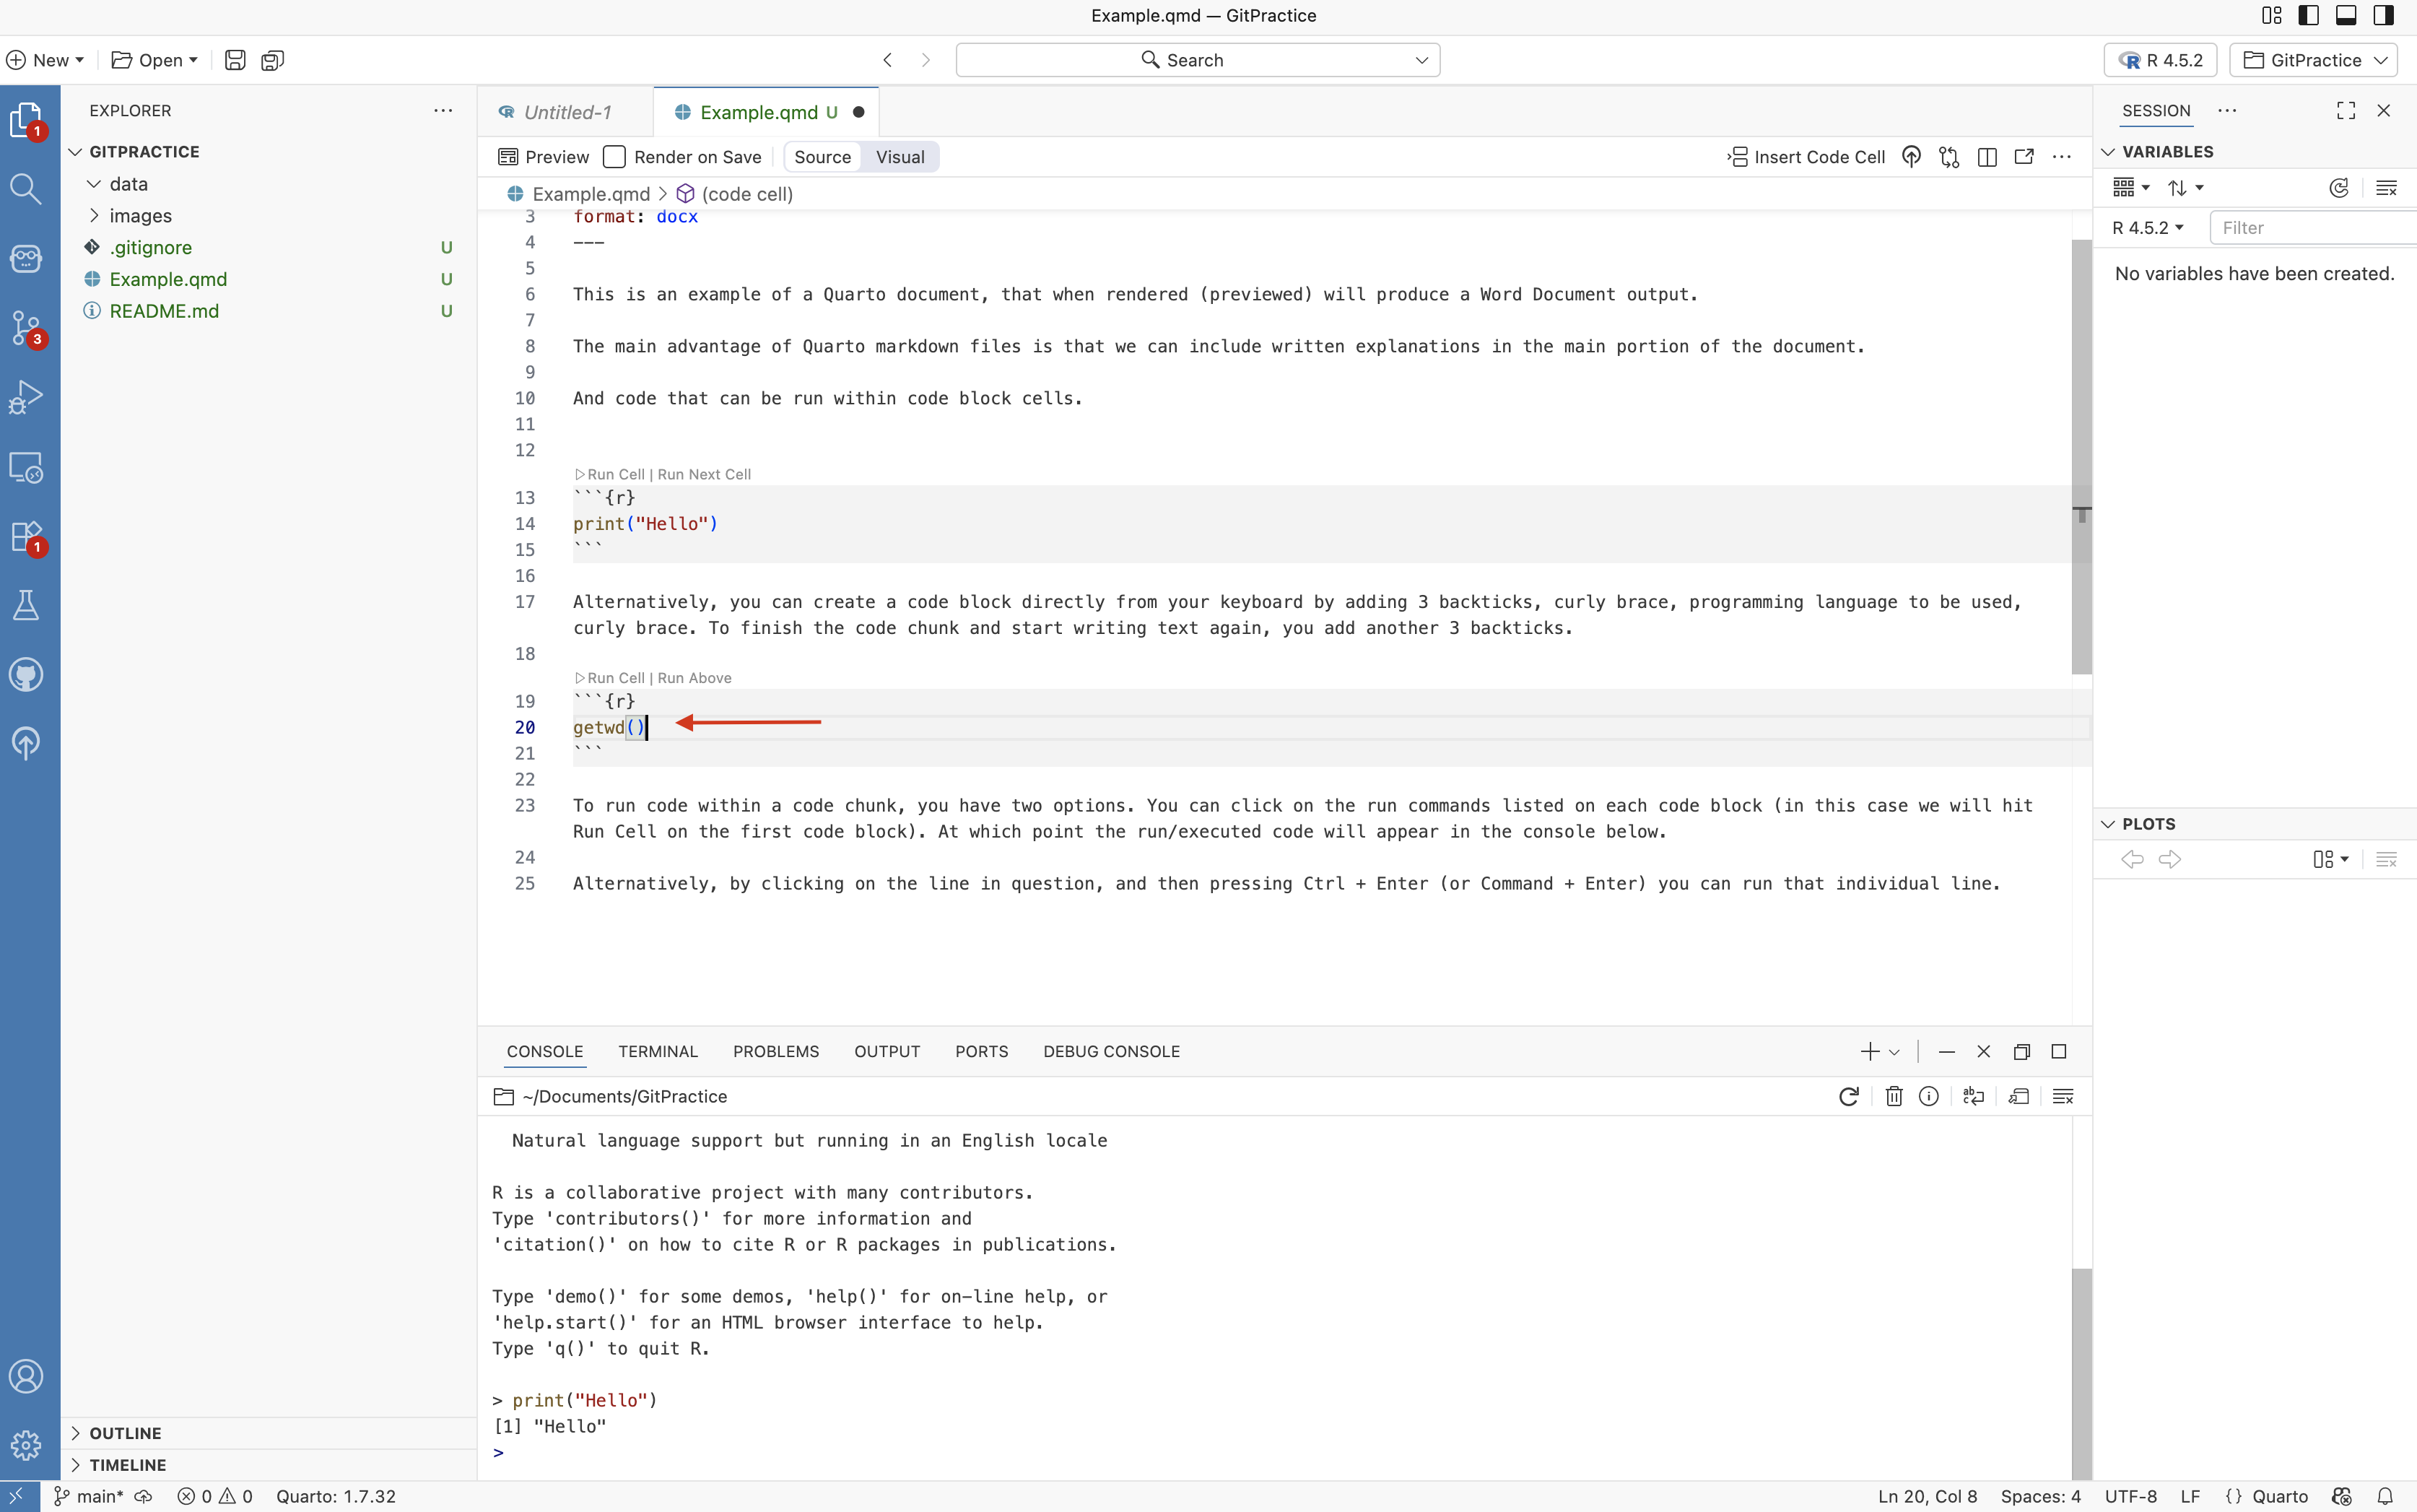Click Run Cell above the getwd() code block

[x=615, y=678]
